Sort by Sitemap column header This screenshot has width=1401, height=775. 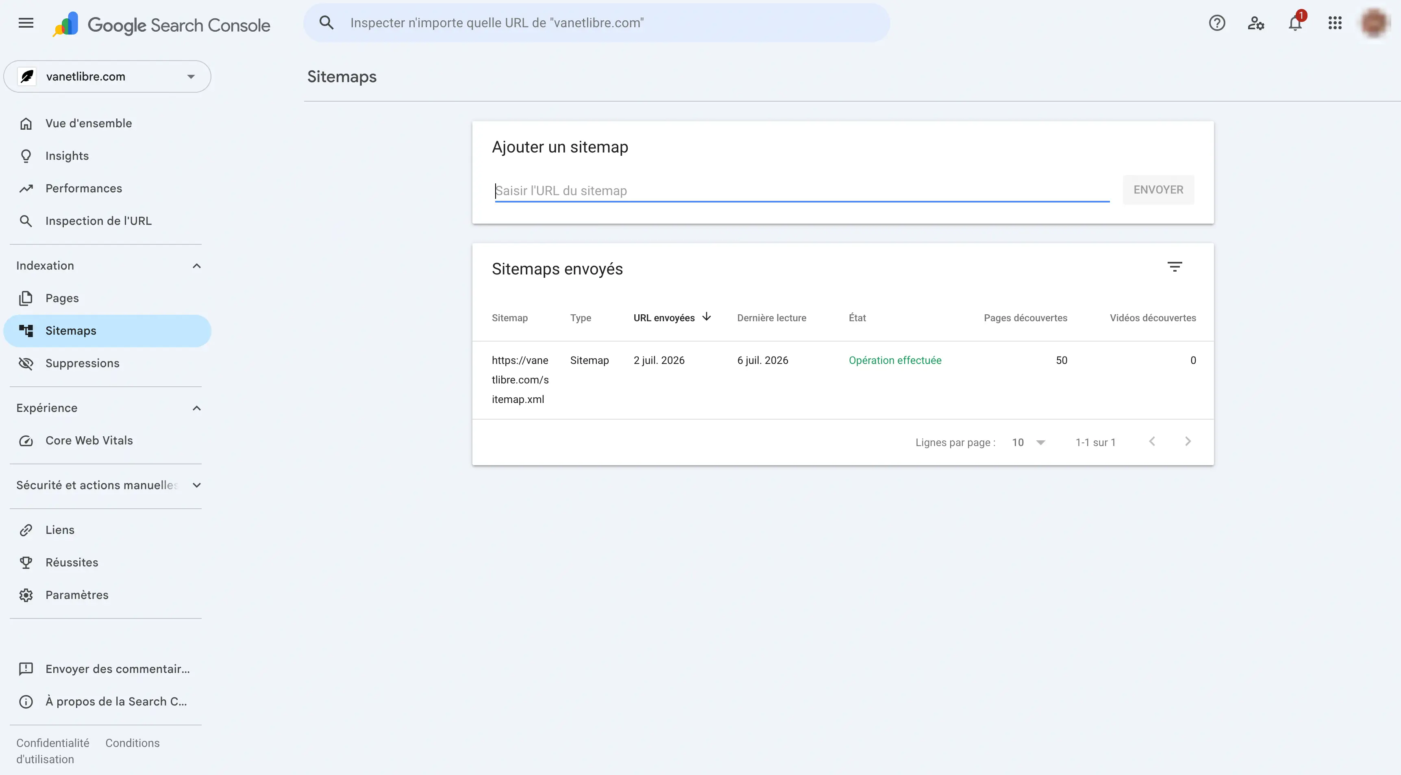(x=509, y=318)
